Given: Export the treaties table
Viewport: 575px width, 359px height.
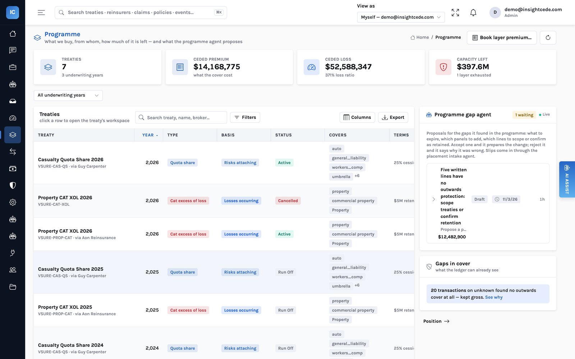Looking at the screenshot, I should pyautogui.click(x=393, y=117).
